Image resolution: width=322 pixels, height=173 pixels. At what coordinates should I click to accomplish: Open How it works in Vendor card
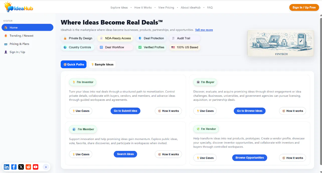point(293,158)
